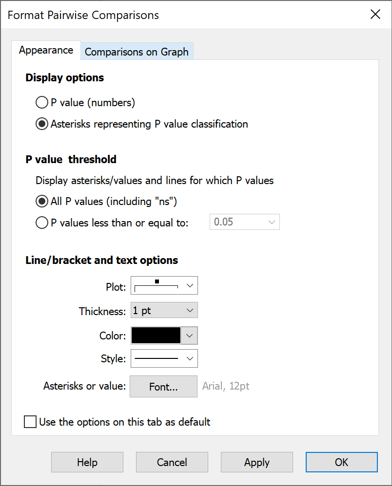Image resolution: width=392 pixels, height=486 pixels.
Task: Open the Color dropdown arrow
Action: click(190, 335)
